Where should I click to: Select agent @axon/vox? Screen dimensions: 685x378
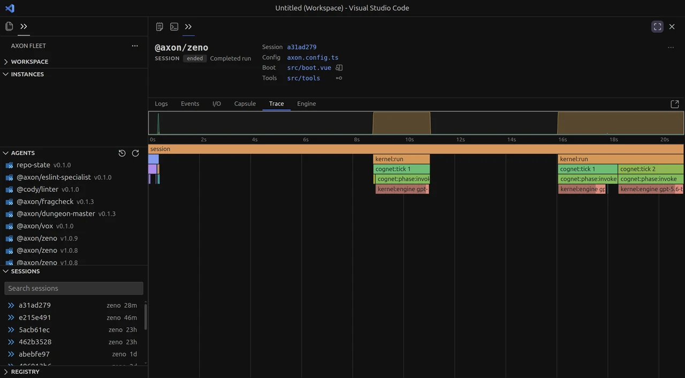pos(74,226)
